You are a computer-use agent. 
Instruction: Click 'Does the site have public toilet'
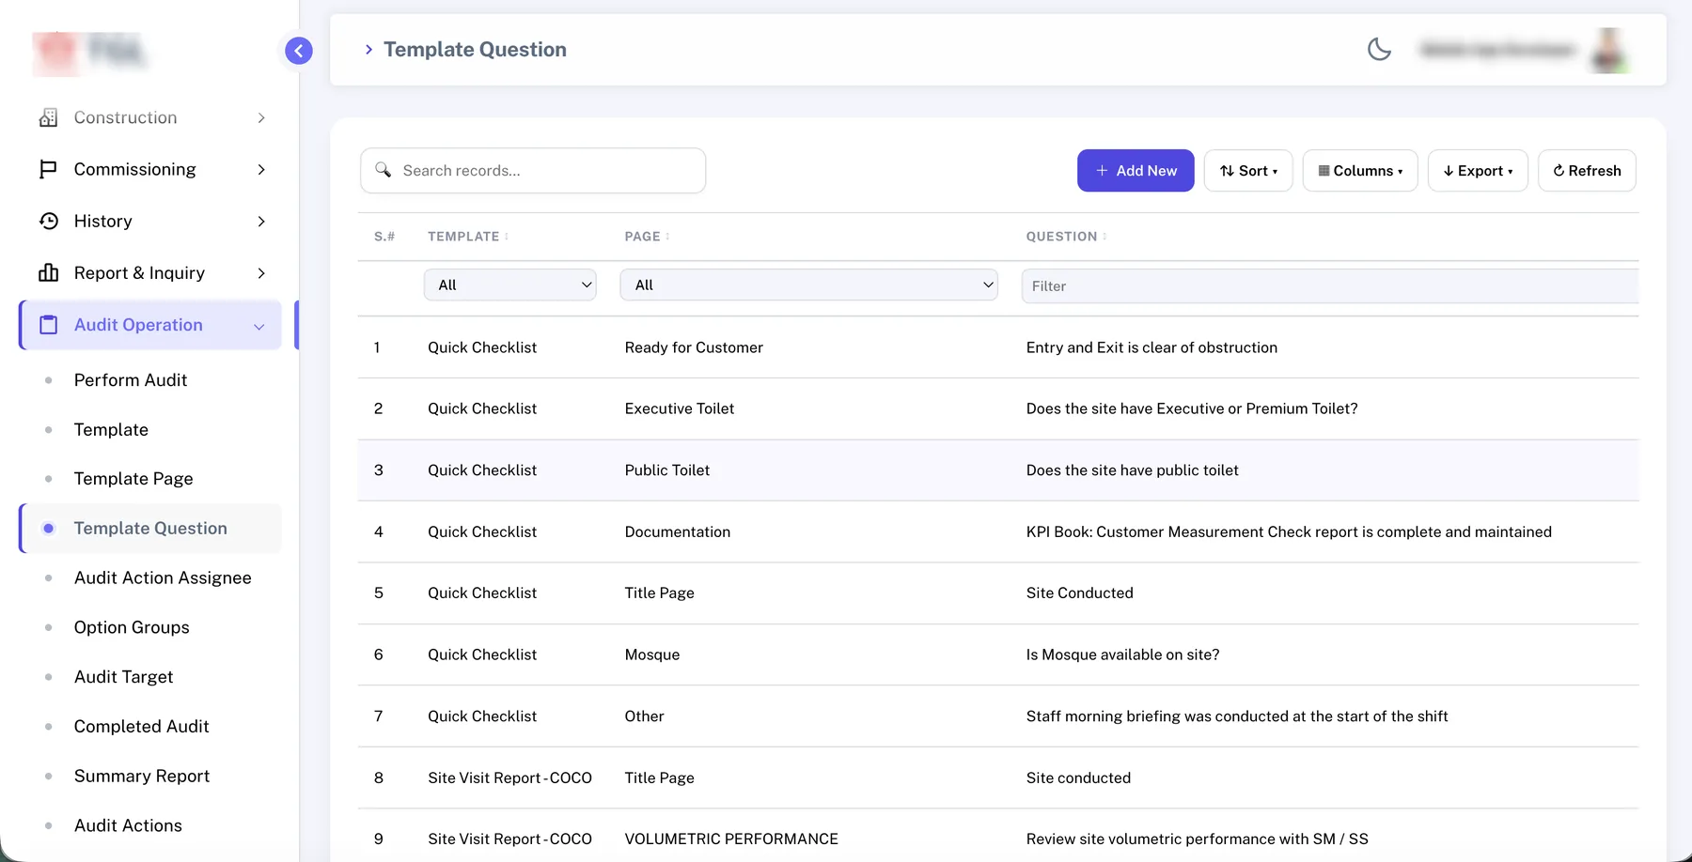[x=1133, y=470]
